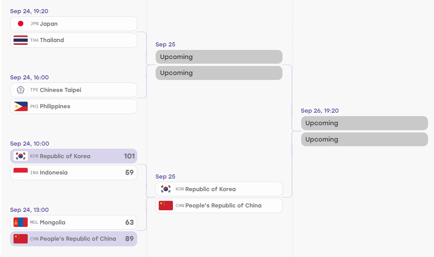Open the Japan team entry
Image resolution: width=434 pixels, height=257 pixels.
click(74, 24)
